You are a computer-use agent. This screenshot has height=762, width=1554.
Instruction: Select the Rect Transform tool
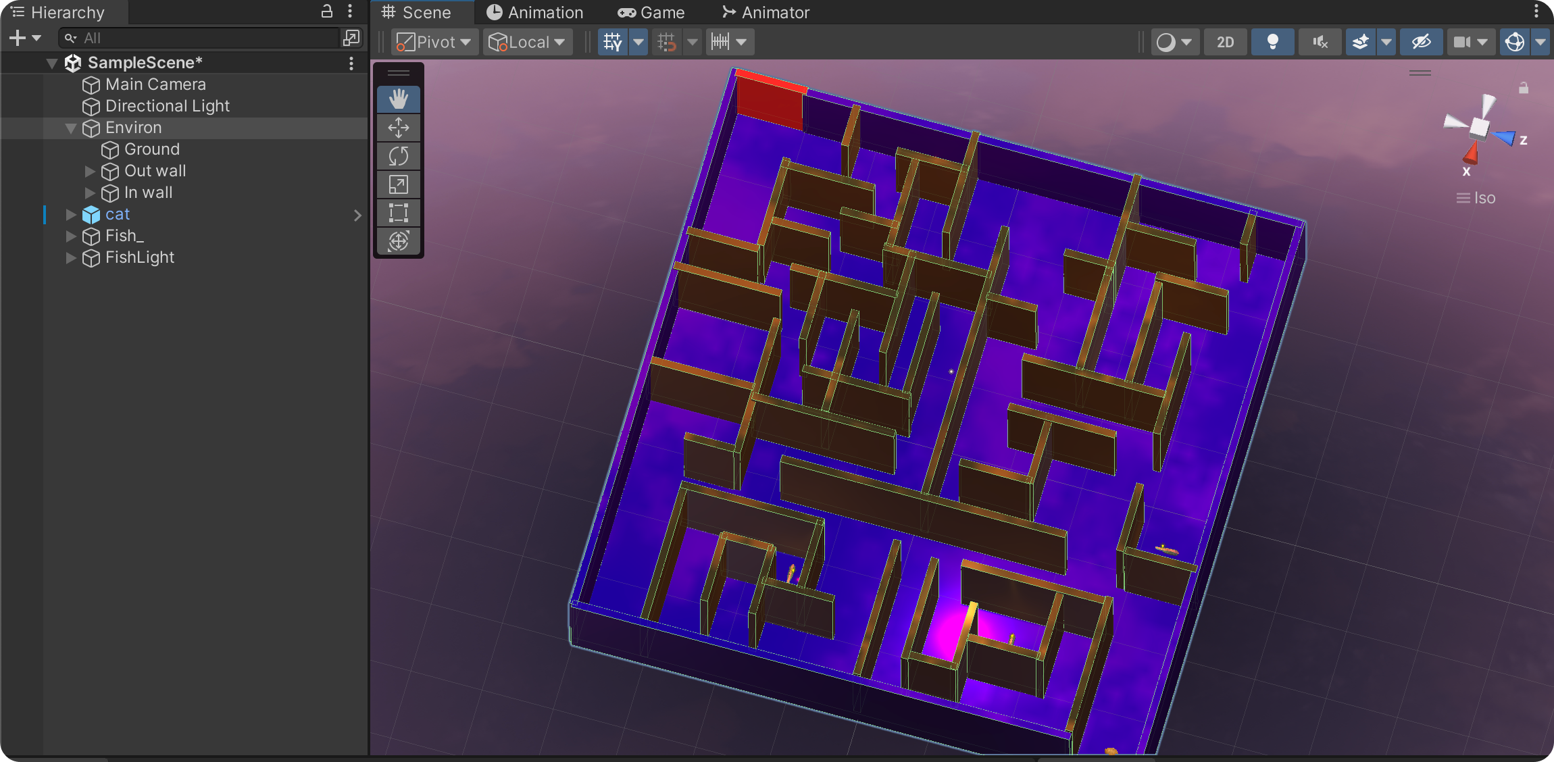399,213
